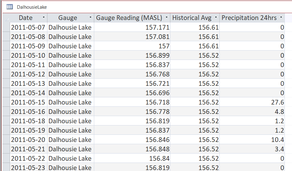Click Historical Avg 156.52 for 2011-05-10
This screenshot has width=292, height=171.
[x=195, y=55]
